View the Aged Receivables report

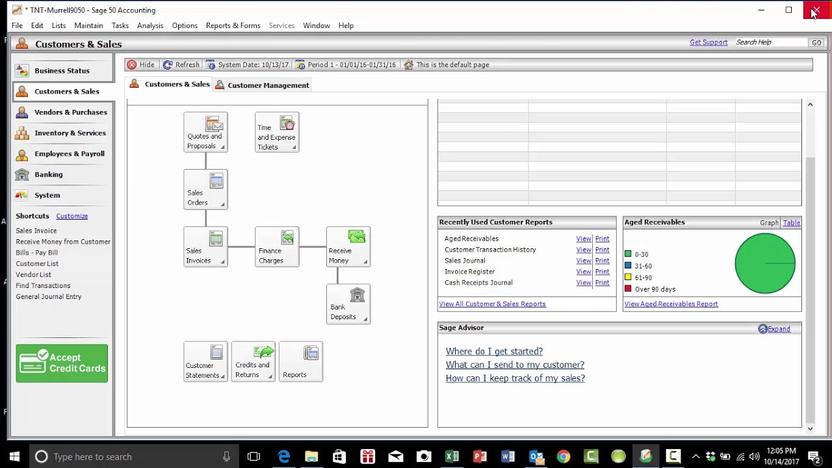click(584, 239)
